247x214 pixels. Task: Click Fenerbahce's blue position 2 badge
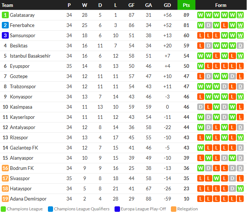point(5,25)
